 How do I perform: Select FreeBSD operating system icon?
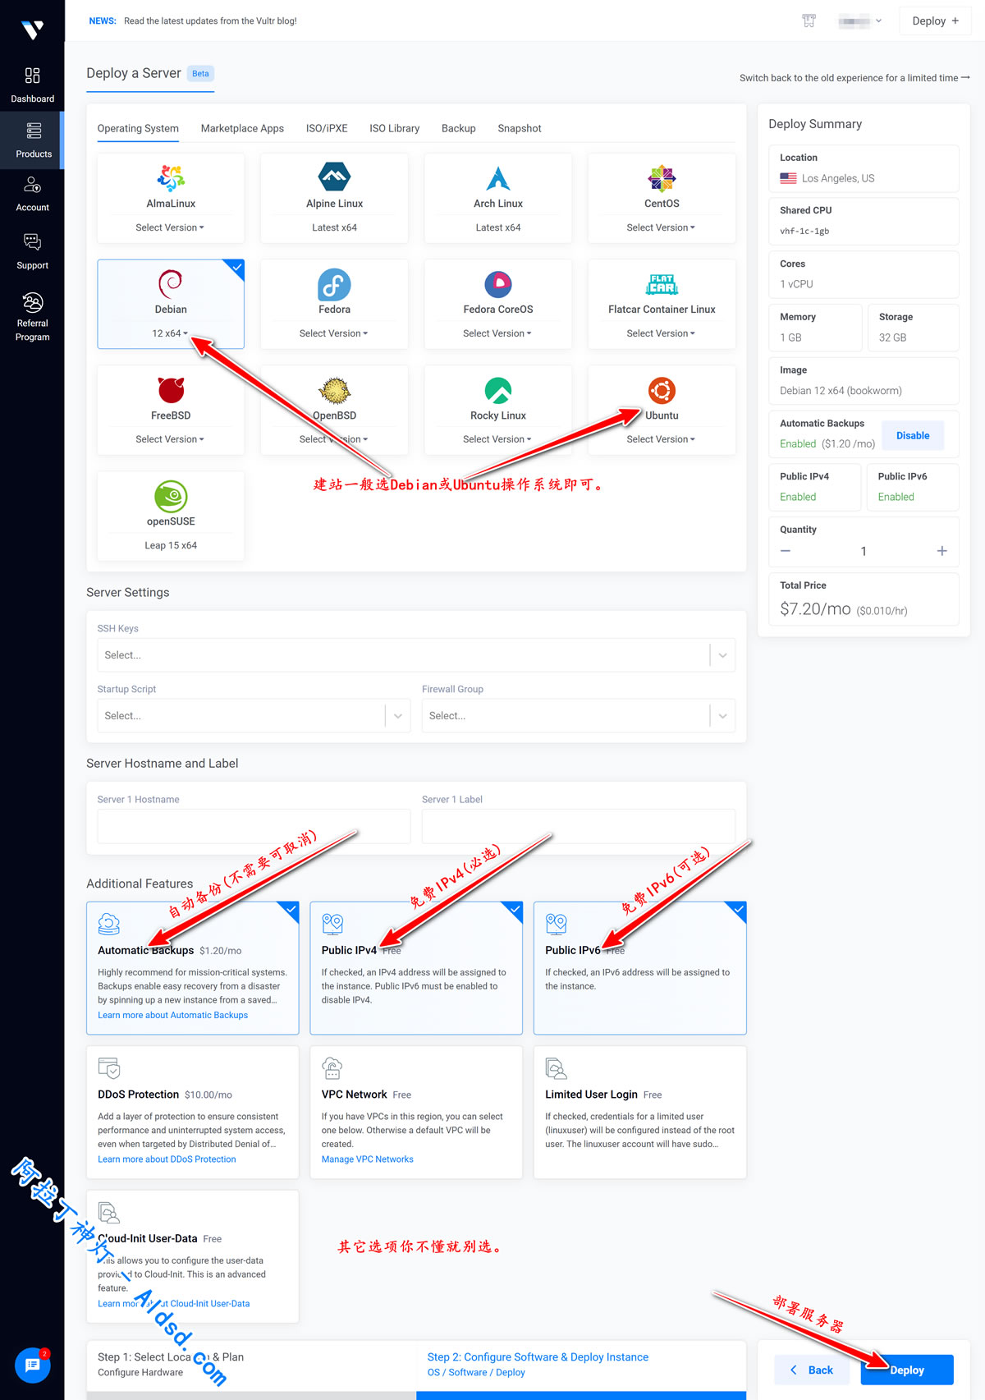[171, 389]
